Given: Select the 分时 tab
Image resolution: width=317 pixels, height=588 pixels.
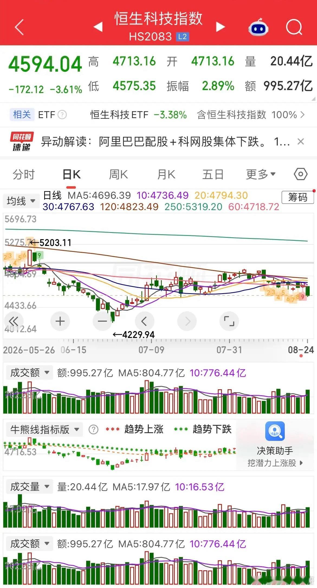Looking at the screenshot, I should point(24,174).
